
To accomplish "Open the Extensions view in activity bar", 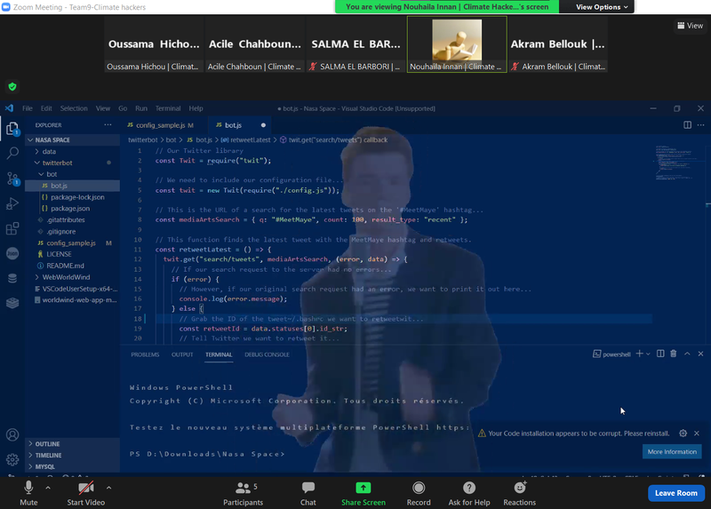I will [x=12, y=228].
